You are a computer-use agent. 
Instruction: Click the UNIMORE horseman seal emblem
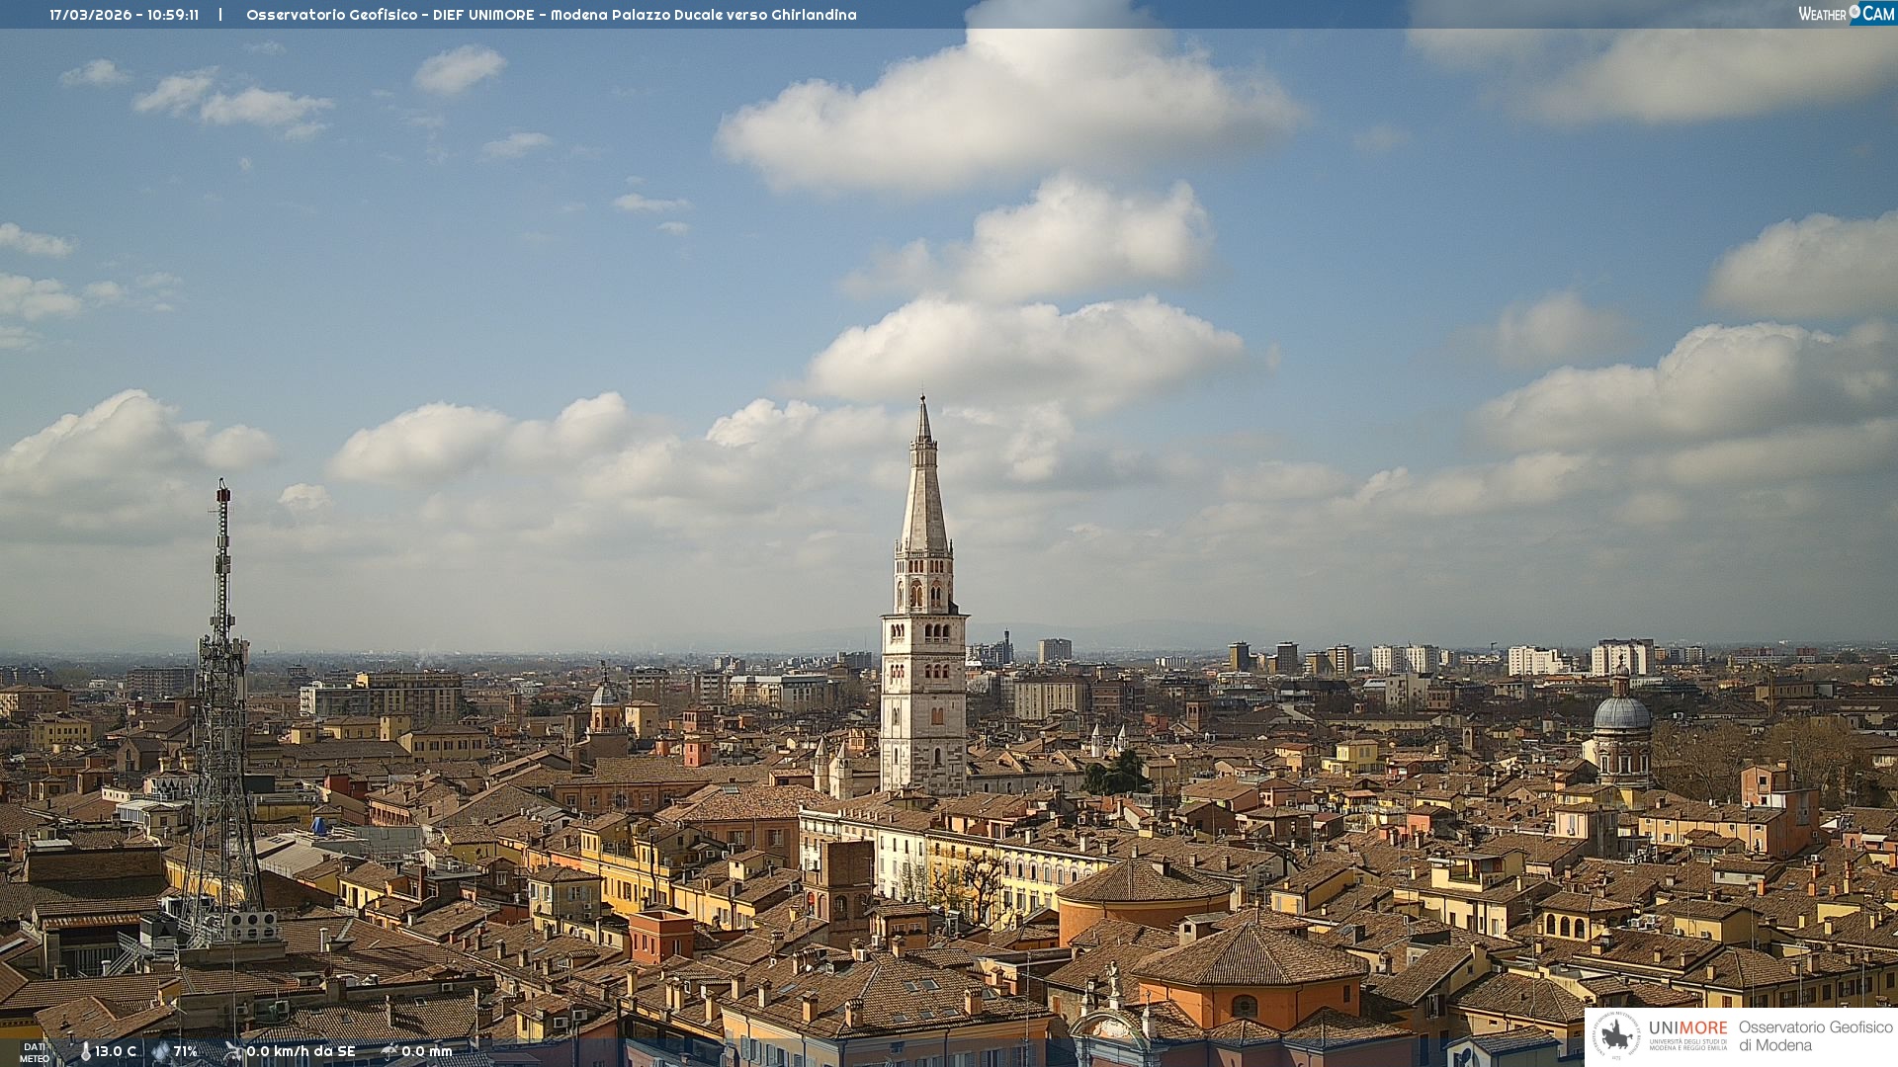pyautogui.click(x=1616, y=1036)
